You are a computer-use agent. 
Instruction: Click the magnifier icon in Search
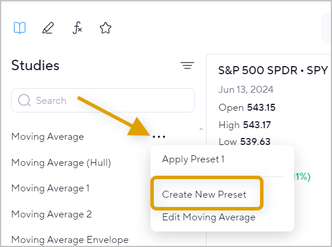pos(24,100)
